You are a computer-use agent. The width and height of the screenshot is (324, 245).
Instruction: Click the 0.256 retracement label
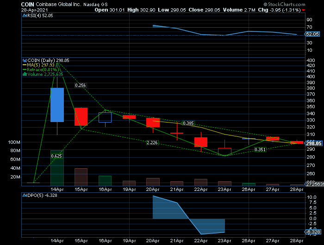point(81,86)
